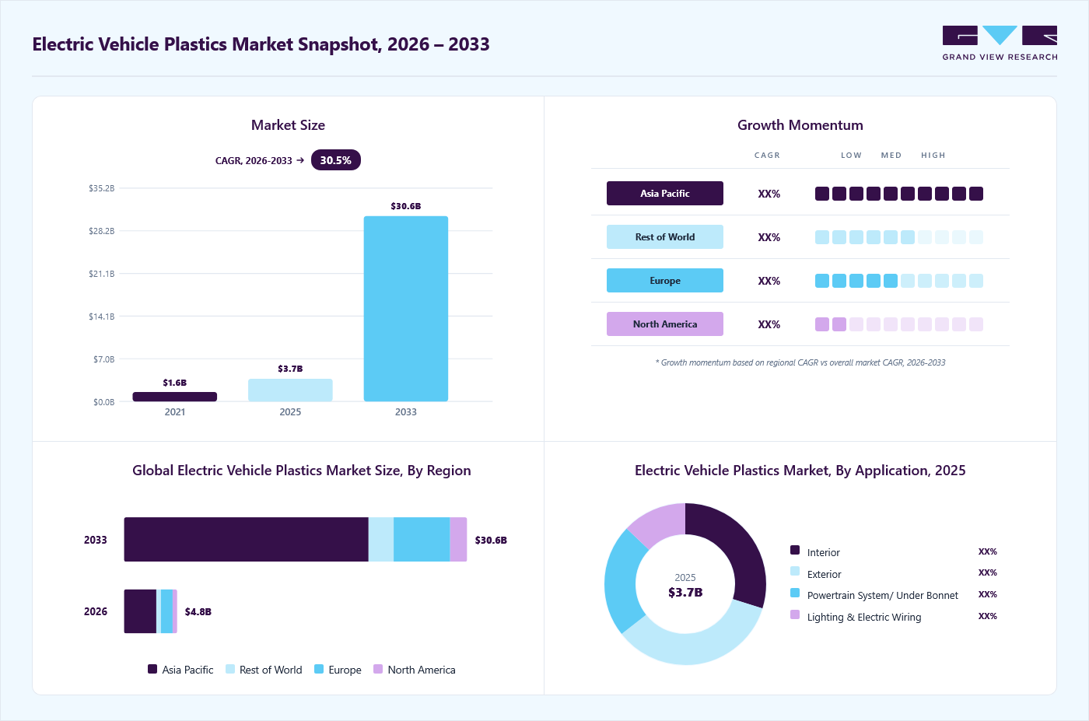Click the Grand View Research logo
This screenshot has width=1089, height=721.
click(x=1000, y=44)
